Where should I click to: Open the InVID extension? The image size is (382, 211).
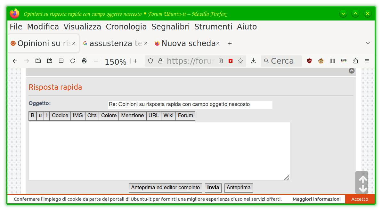[344, 61]
